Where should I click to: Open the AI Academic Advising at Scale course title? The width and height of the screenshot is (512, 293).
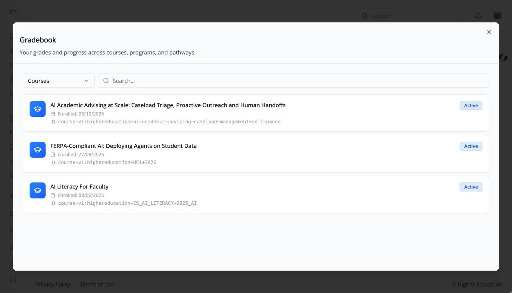[x=168, y=105]
